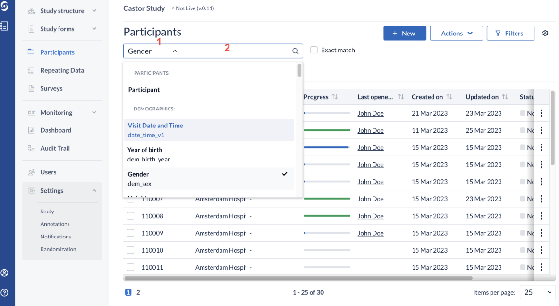
Task: Open row menu for participant 110011
Action: click(x=542, y=267)
